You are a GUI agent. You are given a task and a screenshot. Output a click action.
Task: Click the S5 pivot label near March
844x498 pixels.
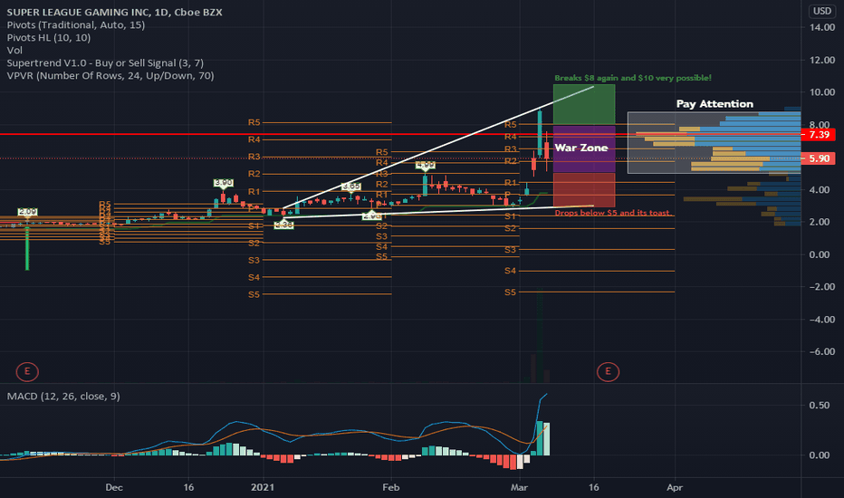(x=510, y=292)
